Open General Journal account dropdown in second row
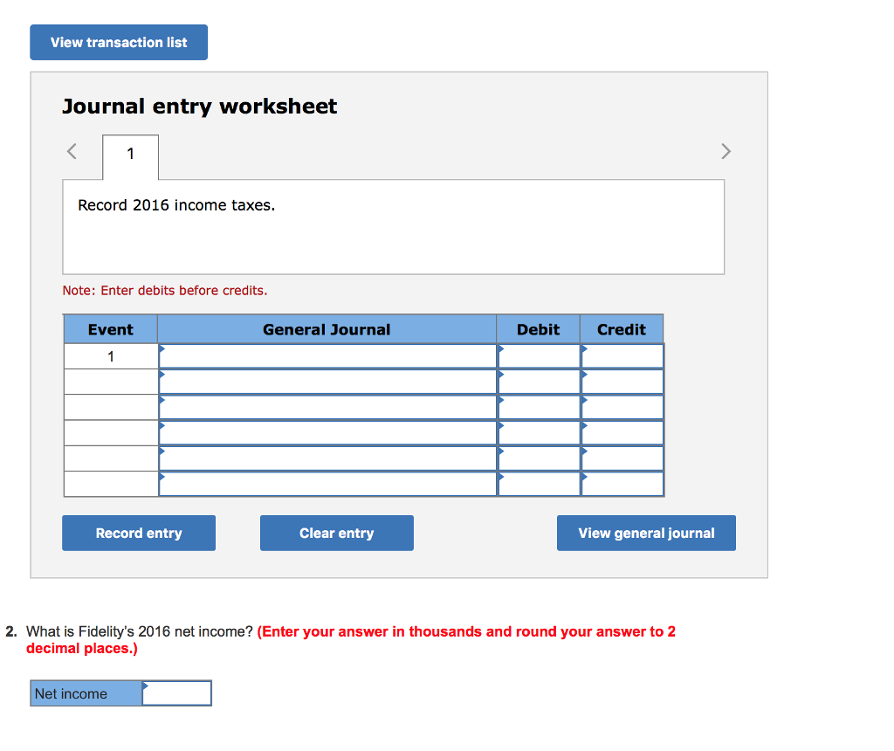 click(x=327, y=382)
